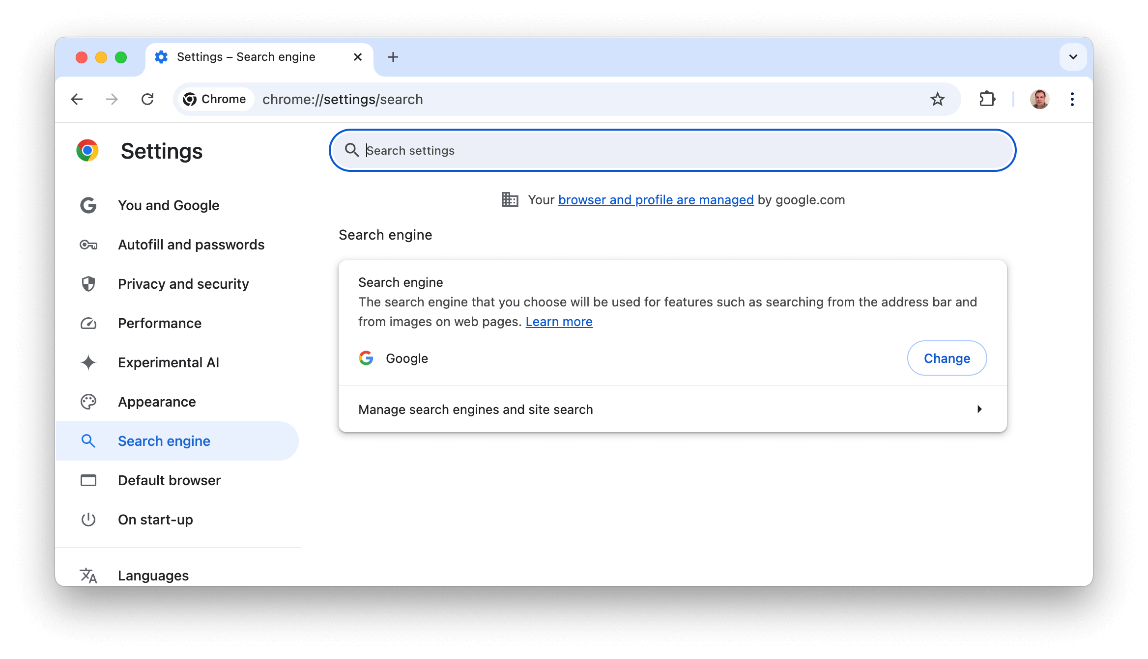Click the Chrome extensions puzzle icon
Screen dimensions: 1148x659
pyautogui.click(x=986, y=99)
